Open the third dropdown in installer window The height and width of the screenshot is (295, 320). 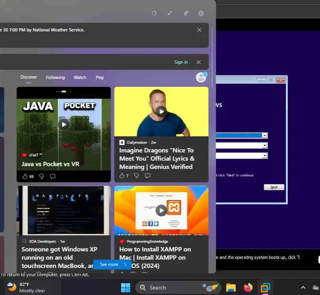tap(264, 156)
